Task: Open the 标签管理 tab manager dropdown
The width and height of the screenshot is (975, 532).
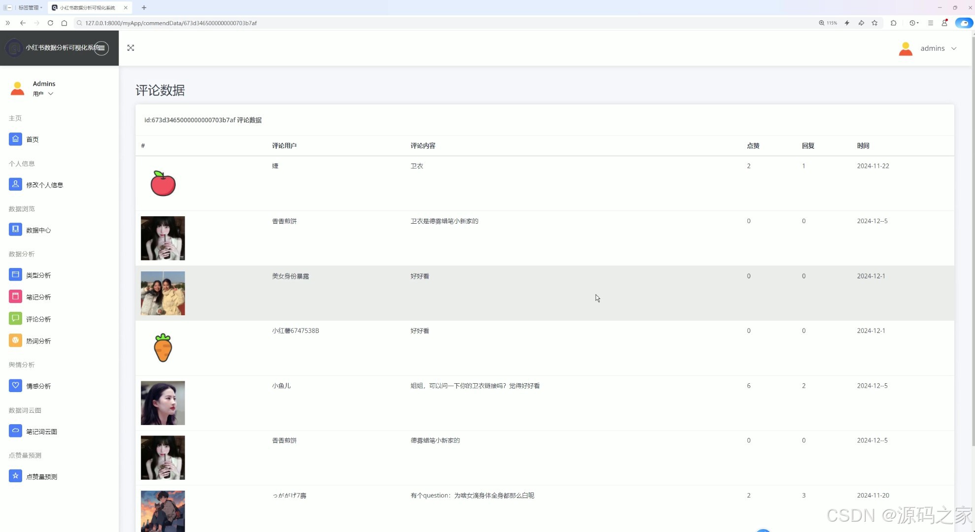Action: [x=30, y=7]
